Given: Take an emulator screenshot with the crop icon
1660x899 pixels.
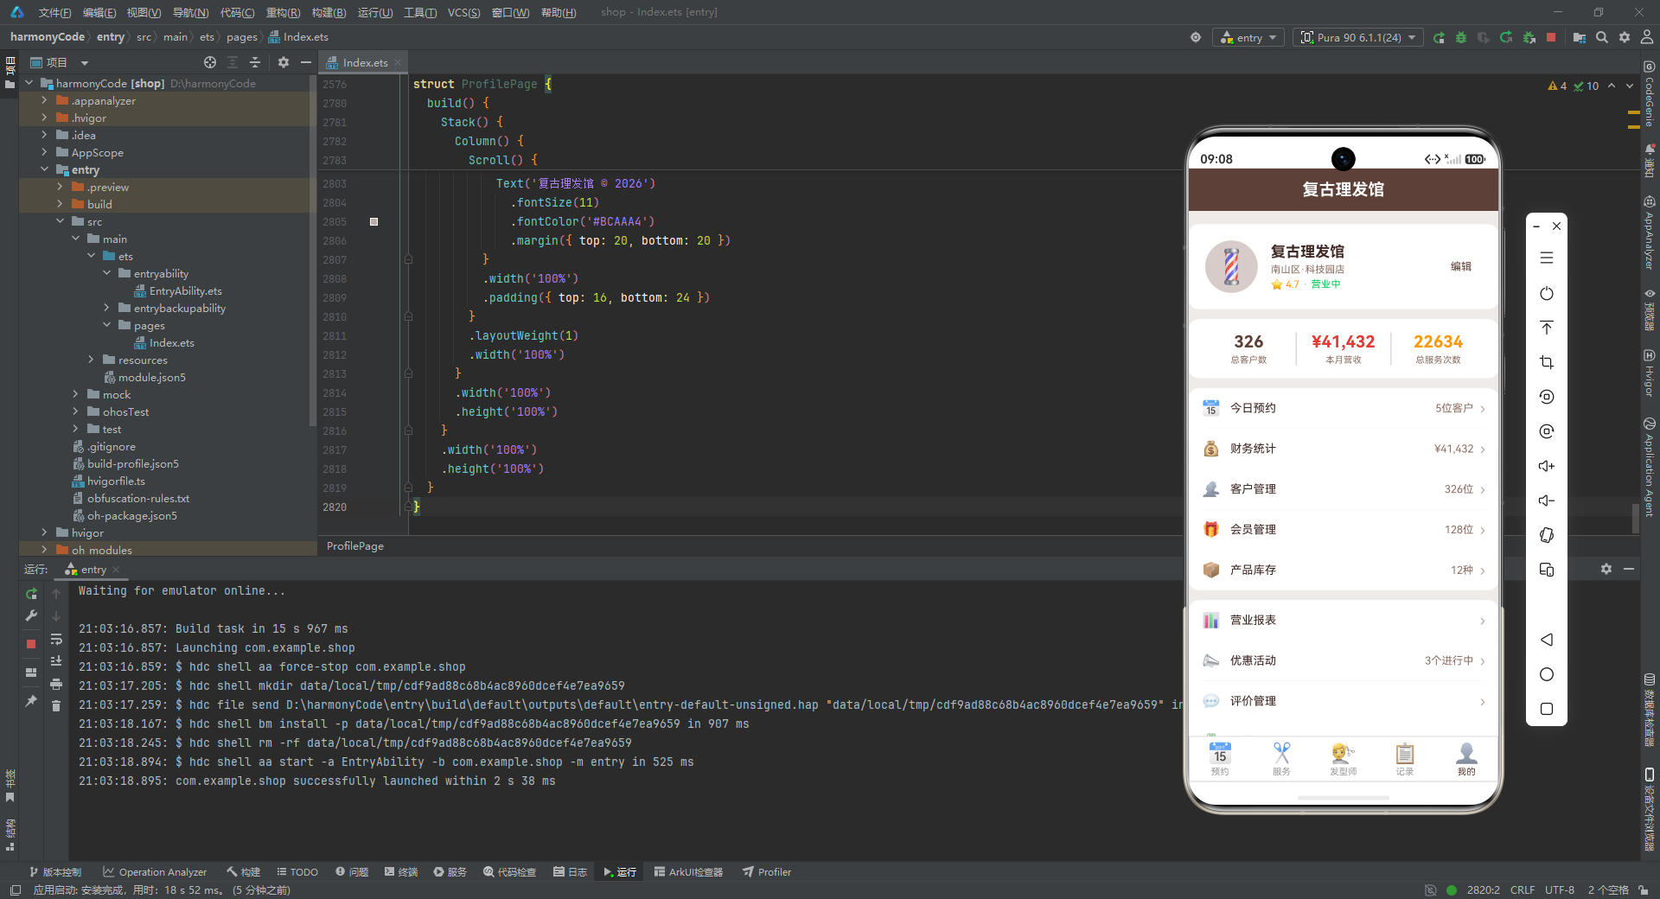Looking at the screenshot, I should pos(1547,362).
